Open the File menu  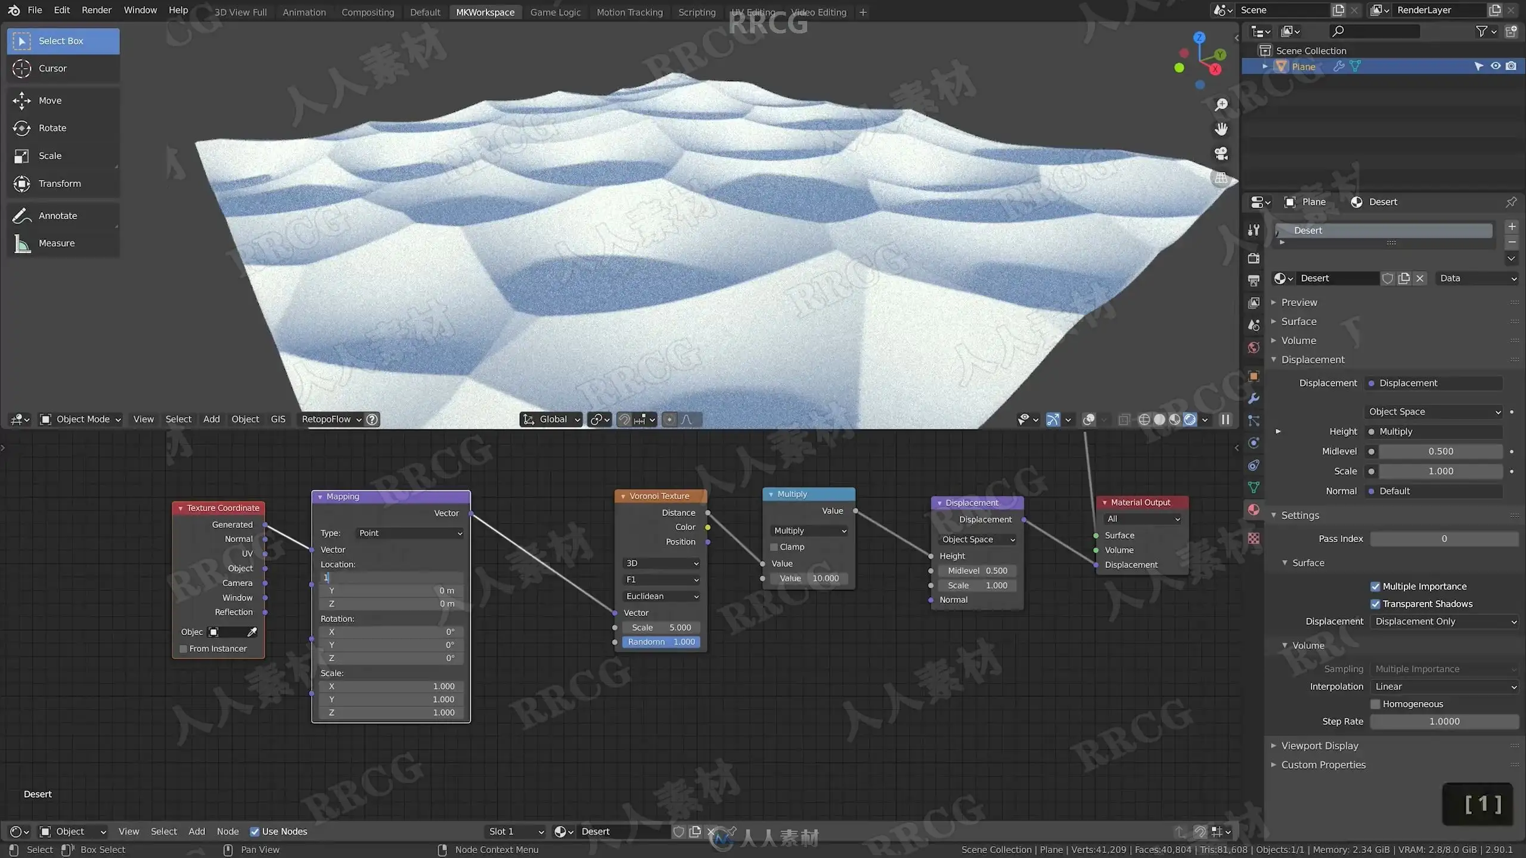point(35,10)
